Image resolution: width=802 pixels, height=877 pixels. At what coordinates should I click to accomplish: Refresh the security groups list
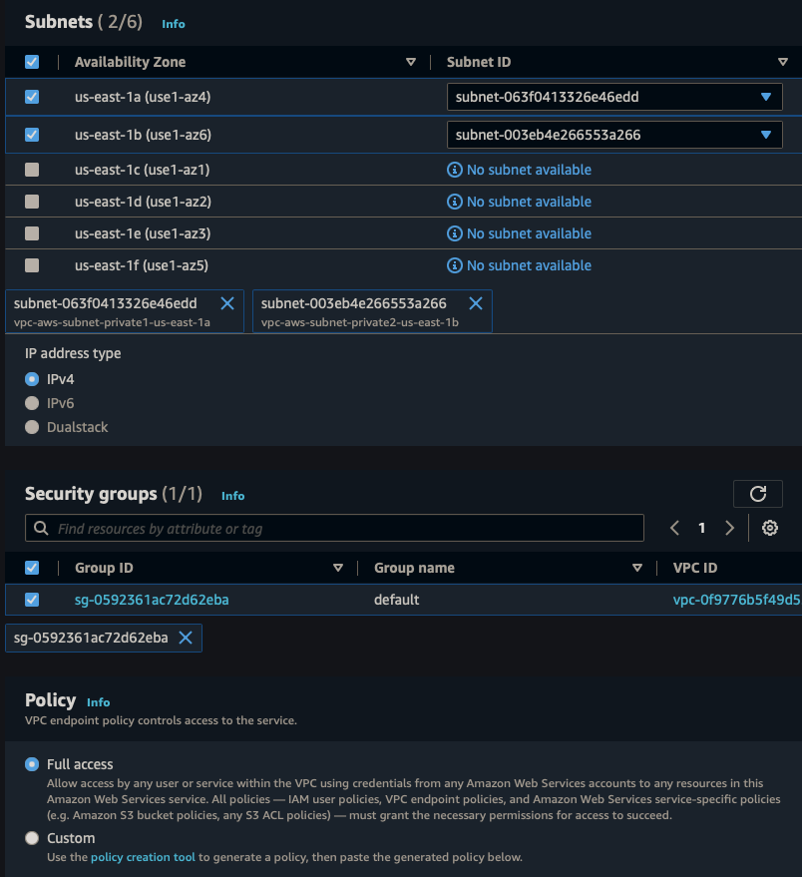[x=758, y=493]
